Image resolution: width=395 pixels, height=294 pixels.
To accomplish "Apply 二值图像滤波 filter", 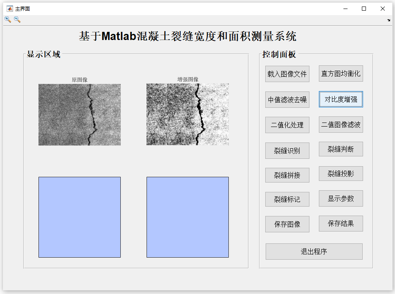I will [341, 125].
